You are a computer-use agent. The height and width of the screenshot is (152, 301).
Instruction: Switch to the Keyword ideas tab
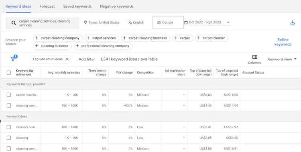[x=18, y=6]
